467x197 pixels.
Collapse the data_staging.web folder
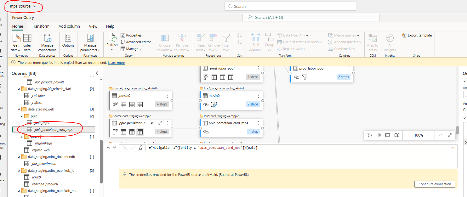click(19, 110)
